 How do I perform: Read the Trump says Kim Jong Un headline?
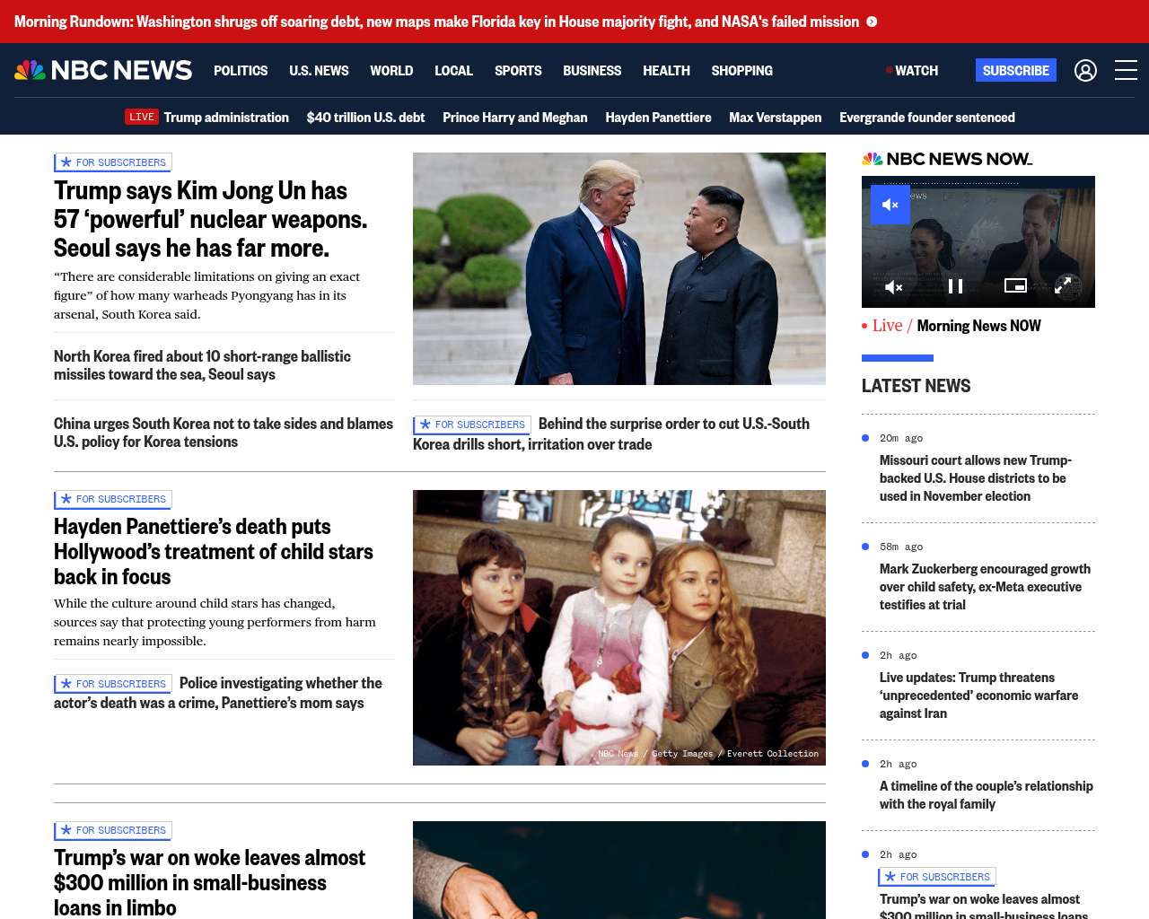(210, 219)
